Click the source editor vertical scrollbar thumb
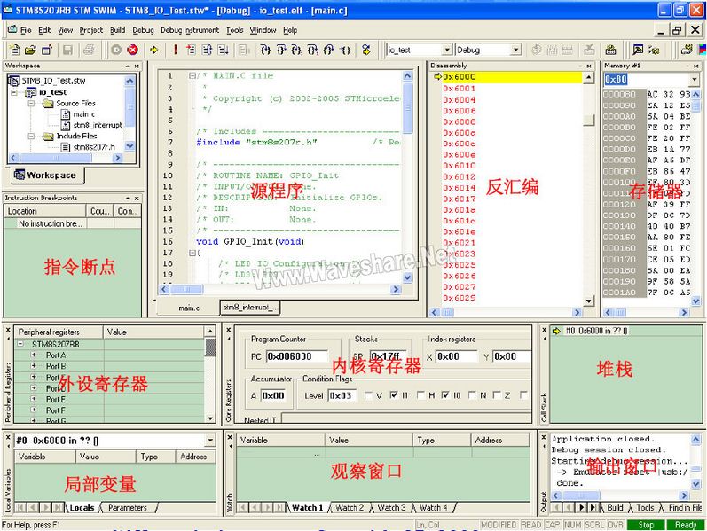Image resolution: width=707 pixels, height=531 pixels. click(407, 108)
